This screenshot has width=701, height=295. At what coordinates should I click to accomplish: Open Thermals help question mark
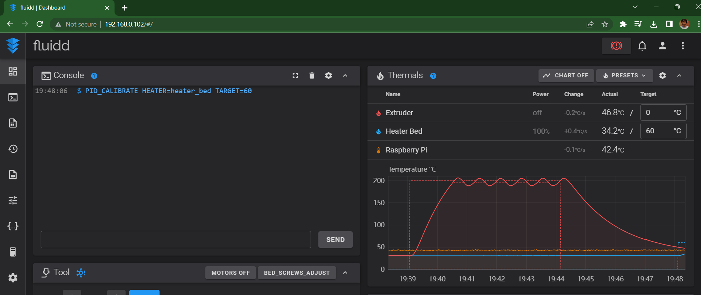433,76
